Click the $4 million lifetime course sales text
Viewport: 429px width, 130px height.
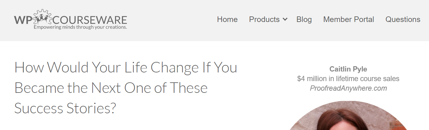(x=348, y=79)
